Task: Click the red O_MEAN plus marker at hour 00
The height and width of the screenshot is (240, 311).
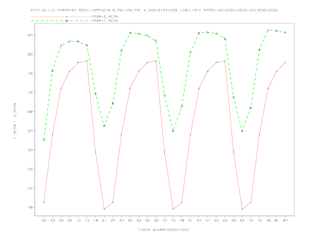Action: [44, 202]
